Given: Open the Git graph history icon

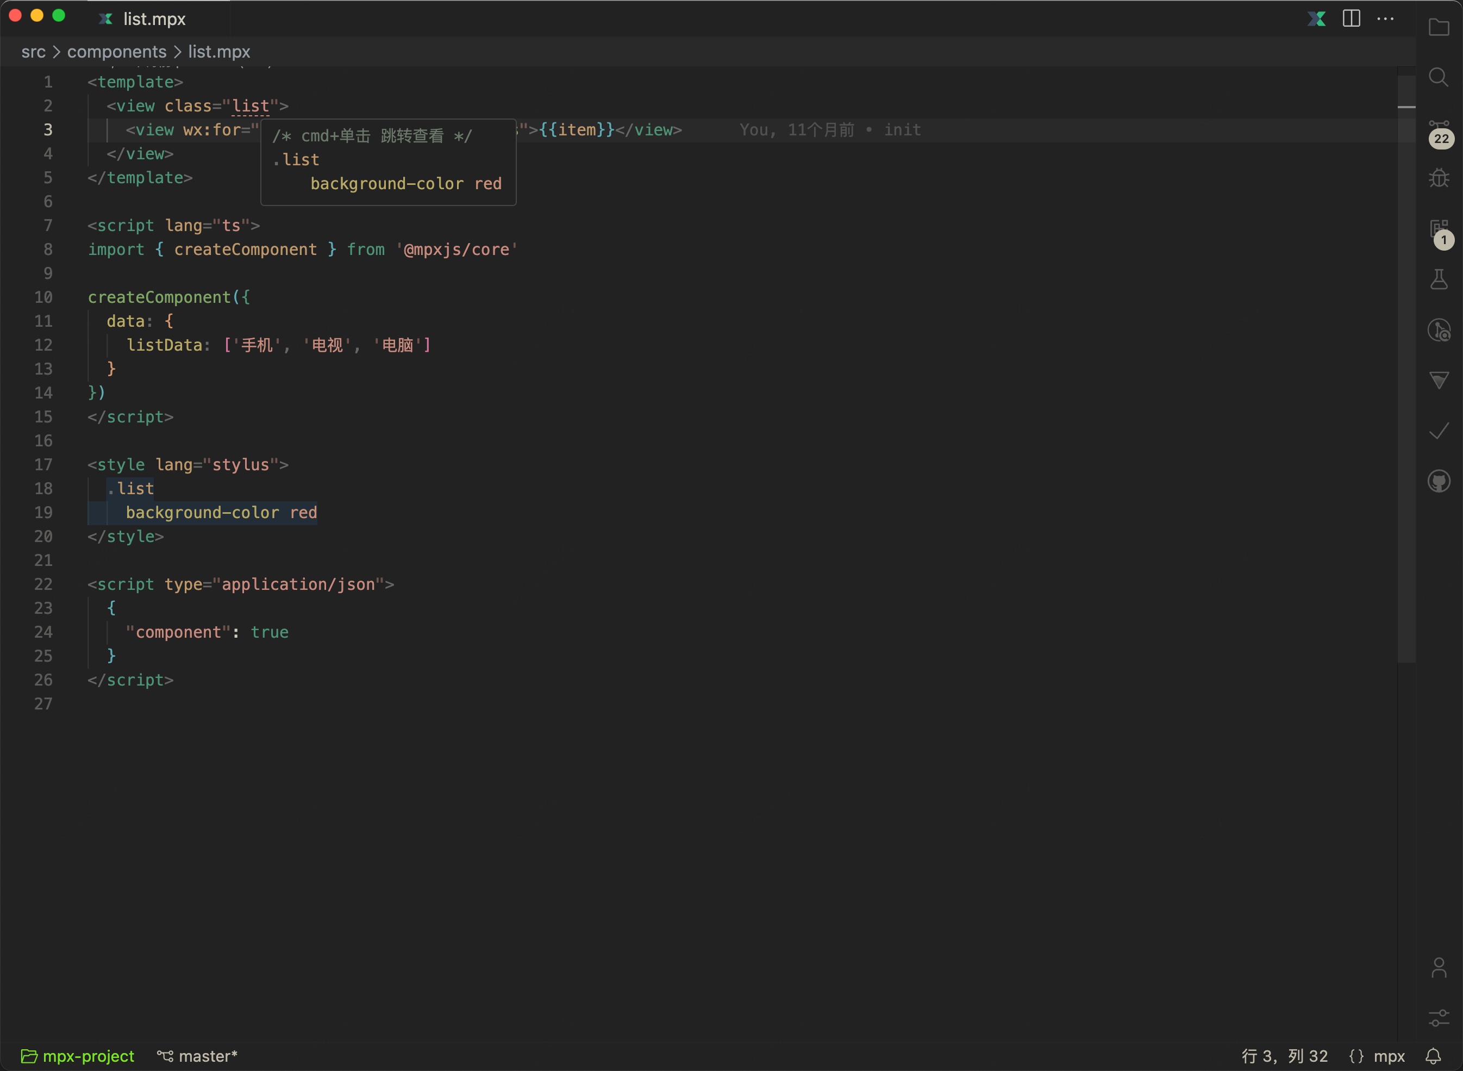Looking at the screenshot, I should 1439,330.
